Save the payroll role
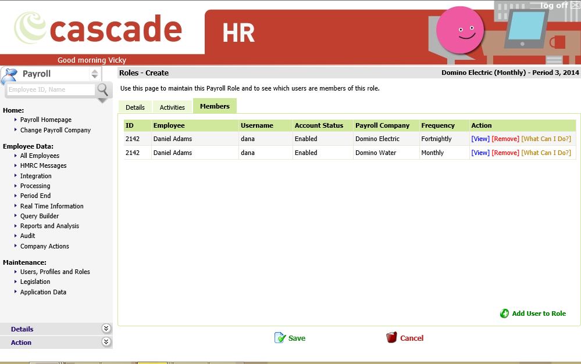Image resolution: width=581 pixels, height=364 pixels. click(x=297, y=338)
